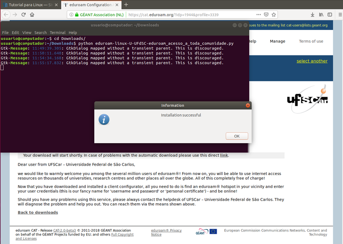Image resolution: width=343 pixels, height=244 pixels.
Task: Click the python command line in terminal
Action: (117, 43)
